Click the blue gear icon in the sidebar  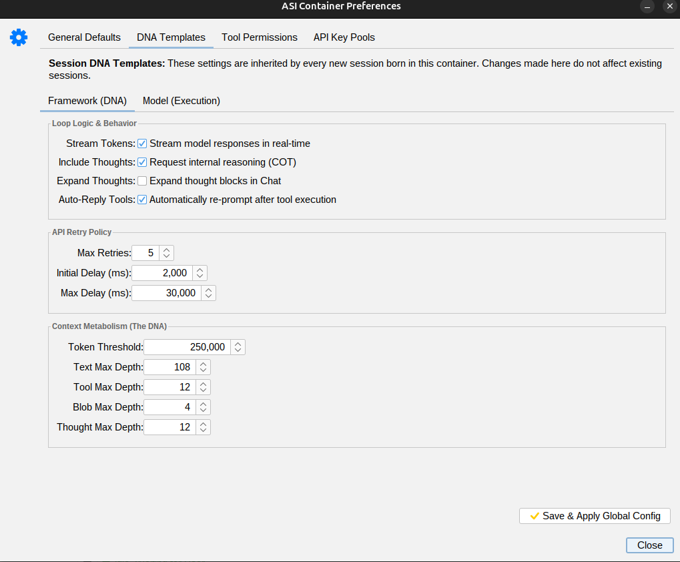[x=18, y=37]
